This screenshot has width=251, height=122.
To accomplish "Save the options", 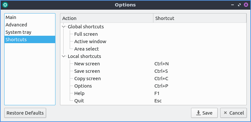I will click(204, 113).
